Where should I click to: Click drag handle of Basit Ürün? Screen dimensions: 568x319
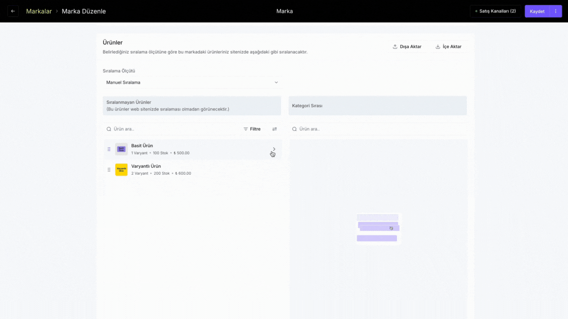point(108,149)
